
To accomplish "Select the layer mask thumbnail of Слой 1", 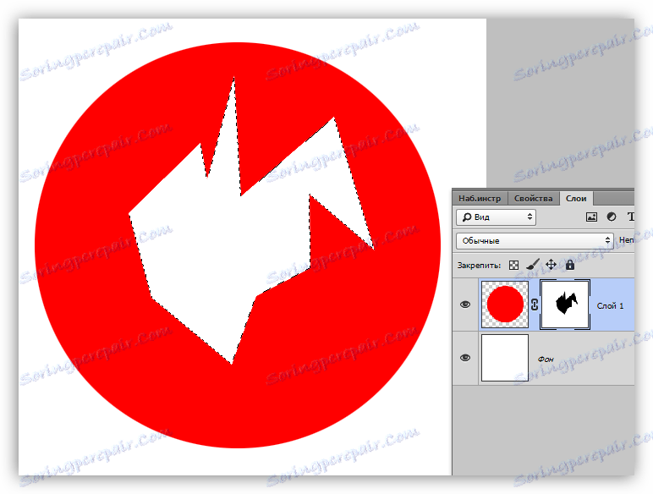I will (x=565, y=305).
